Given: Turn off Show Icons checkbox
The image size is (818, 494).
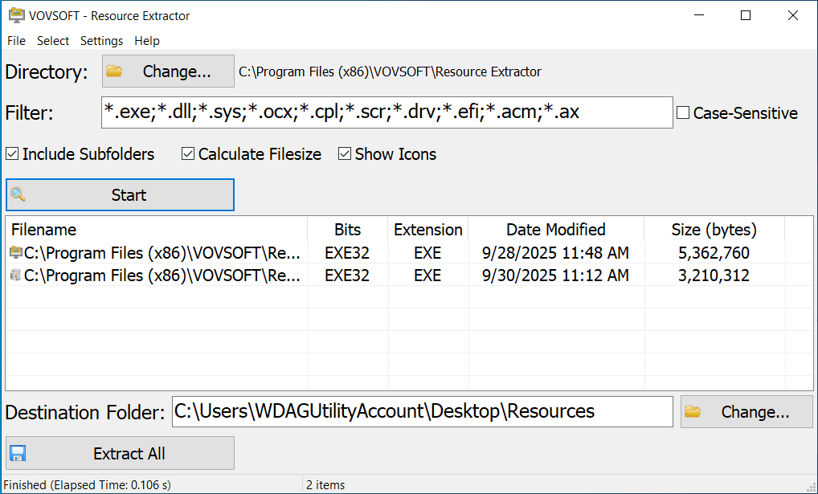Looking at the screenshot, I should (x=345, y=154).
